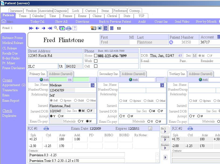Print RX #1 using its printer icon
The width and height of the screenshot is (220, 164).
(x=46, y=128)
